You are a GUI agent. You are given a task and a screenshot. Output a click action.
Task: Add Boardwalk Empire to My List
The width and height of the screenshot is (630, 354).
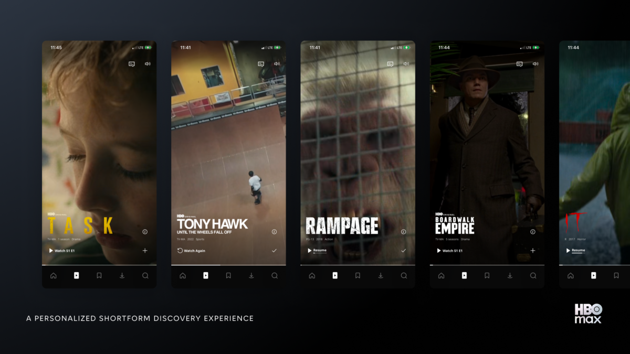tap(532, 251)
